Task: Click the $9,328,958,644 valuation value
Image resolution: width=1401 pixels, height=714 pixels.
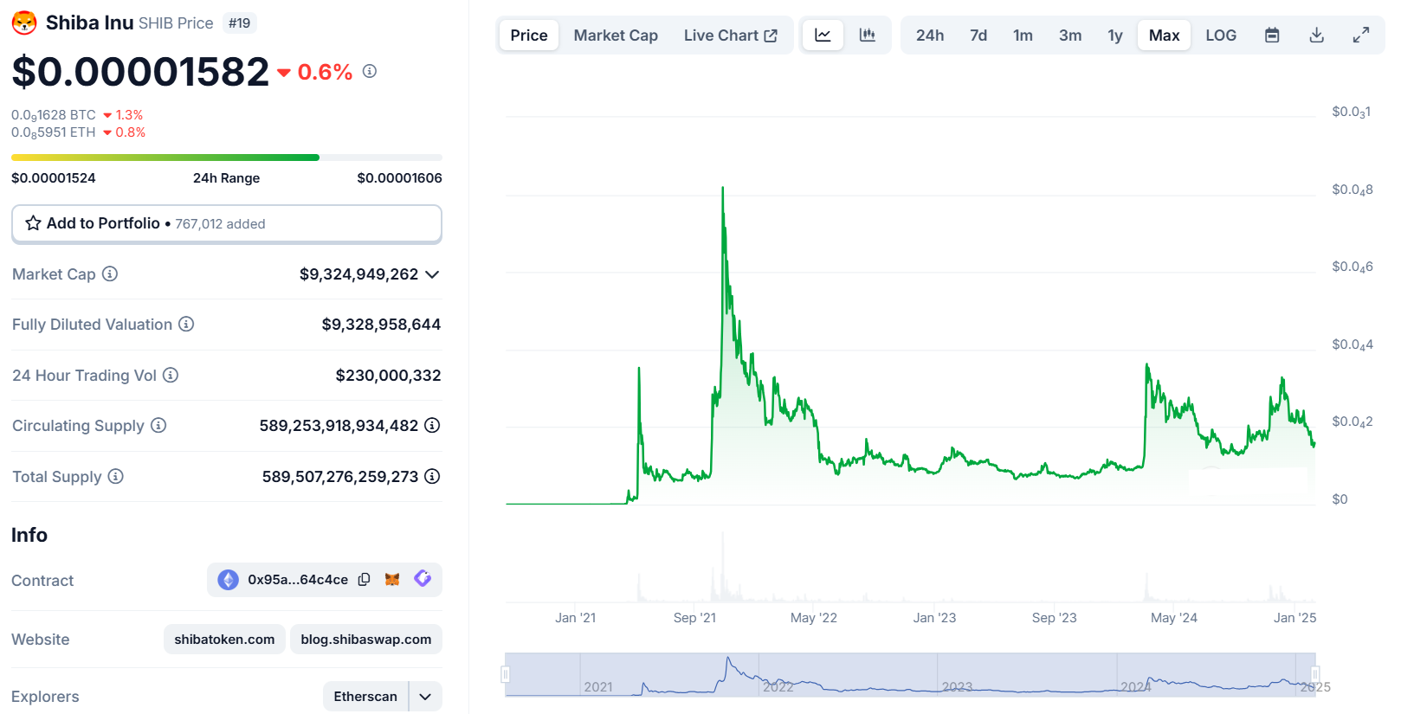Action: click(381, 325)
